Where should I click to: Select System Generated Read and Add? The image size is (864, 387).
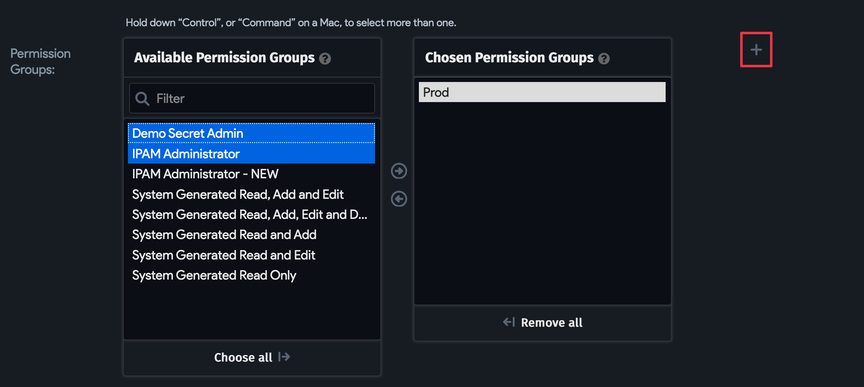[224, 234]
